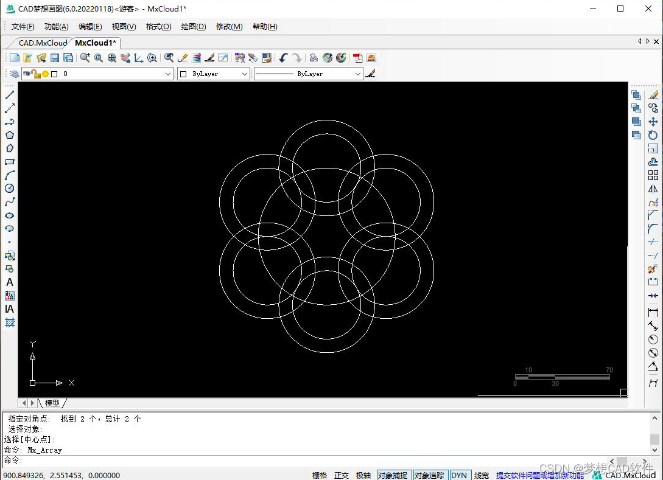Switch to the CAD.MxCloud tab

(43, 43)
